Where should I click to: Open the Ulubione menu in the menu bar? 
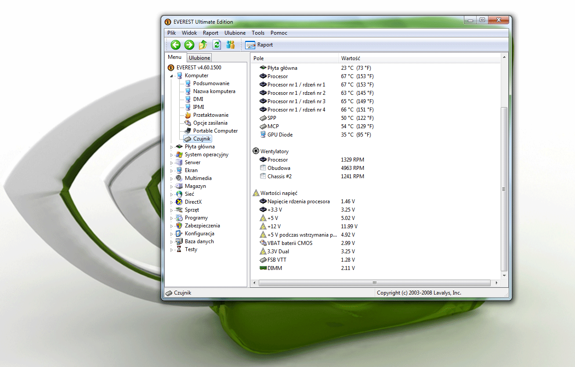(235, 33)
